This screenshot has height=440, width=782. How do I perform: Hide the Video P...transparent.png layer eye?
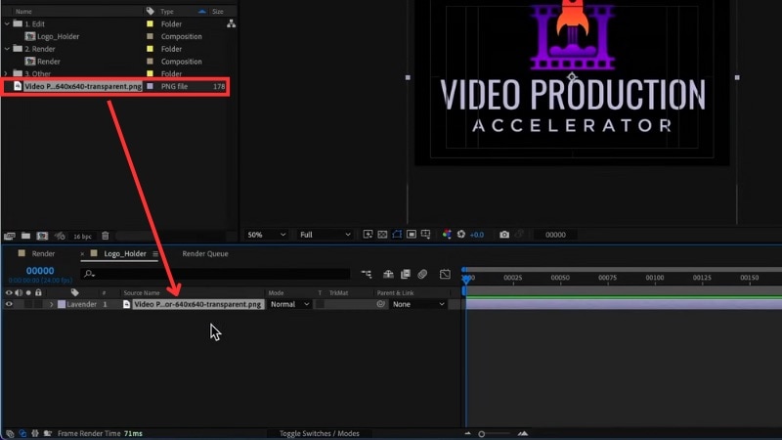[9, 304]
